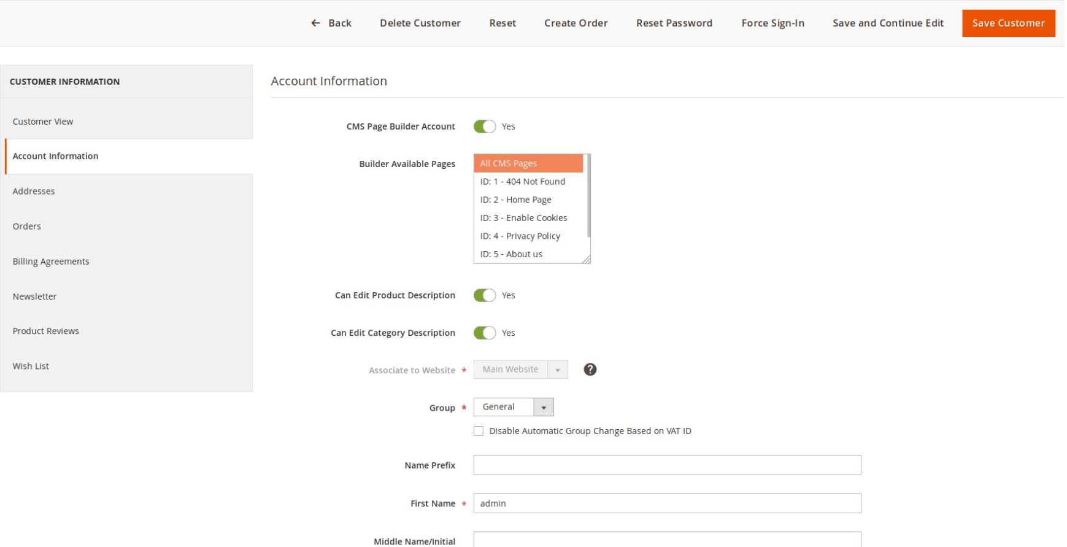The image size is (1067, 547).
Task: Toggle CMS Page Builder Account switch
Action: point(484,126)
